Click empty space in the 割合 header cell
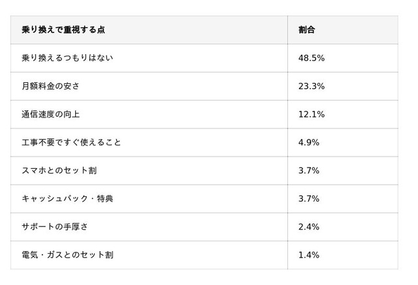 click(357, 30)
